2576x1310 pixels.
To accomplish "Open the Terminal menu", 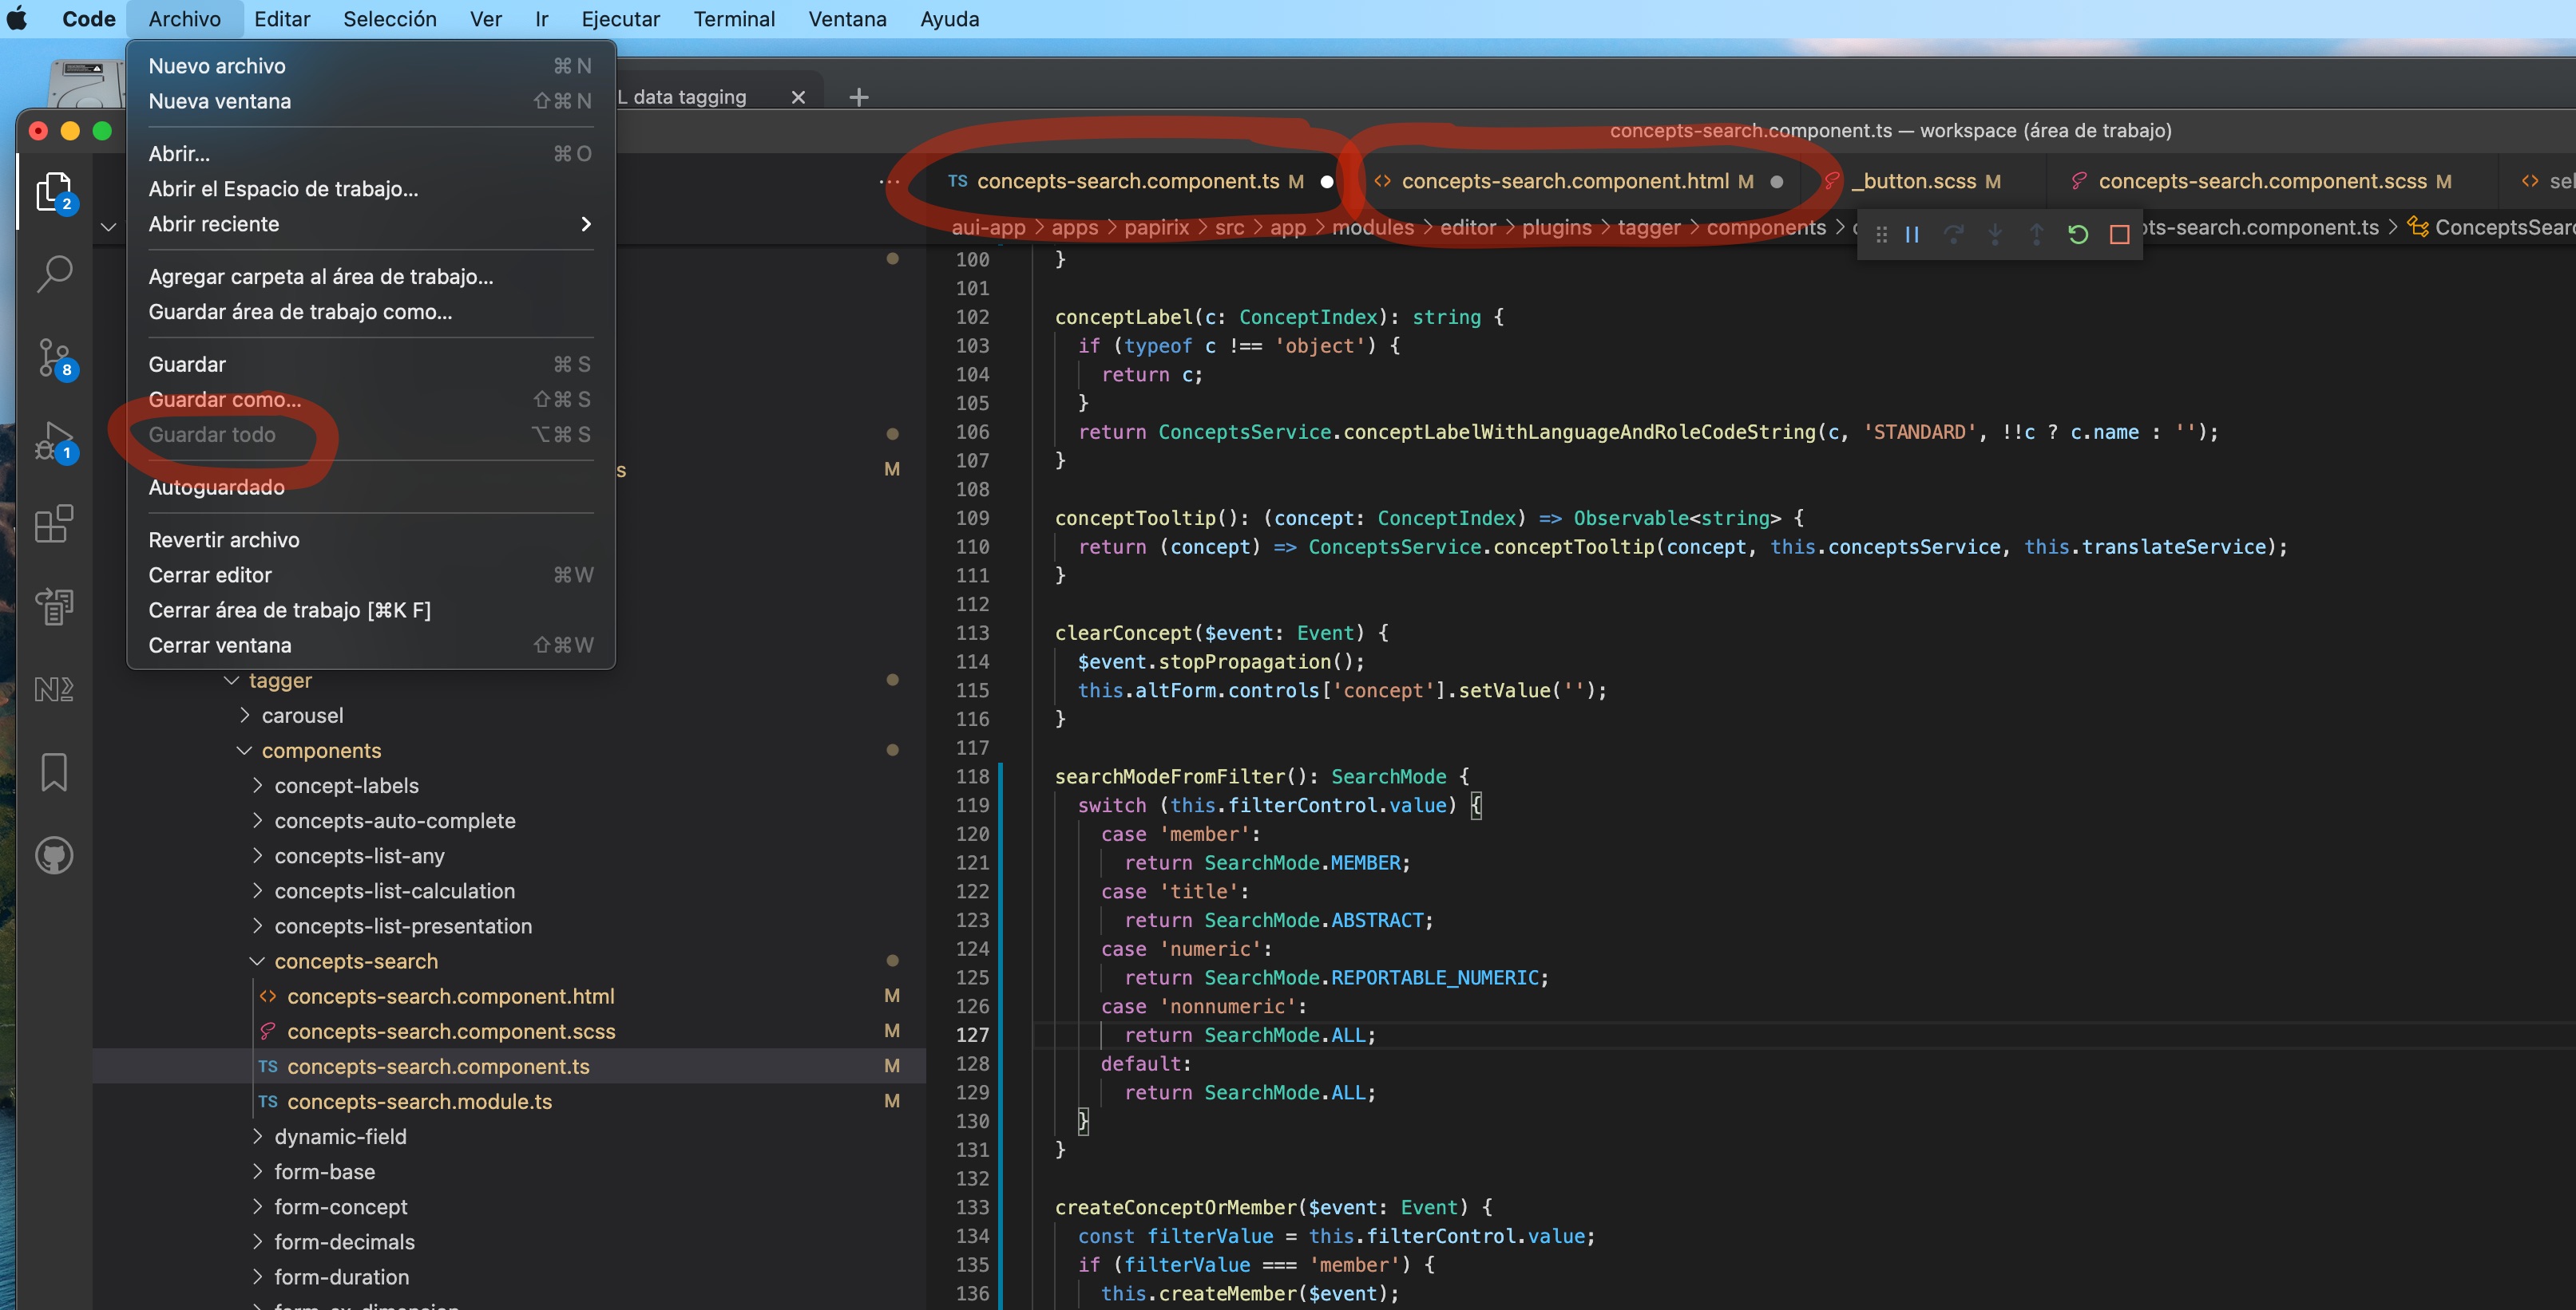I will [x=734, y=19].
